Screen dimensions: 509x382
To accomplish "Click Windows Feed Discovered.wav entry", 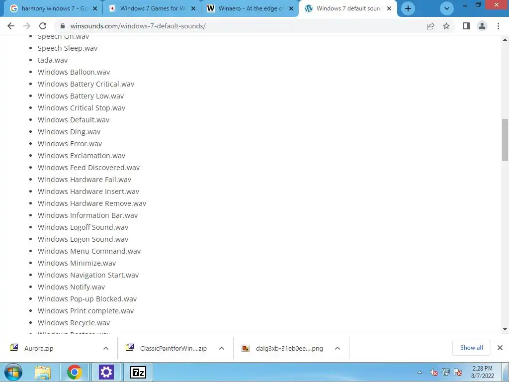I will (88, 168).
